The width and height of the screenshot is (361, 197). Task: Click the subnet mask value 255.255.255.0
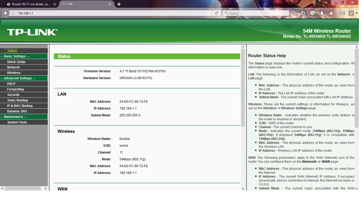tap(130, 115)
